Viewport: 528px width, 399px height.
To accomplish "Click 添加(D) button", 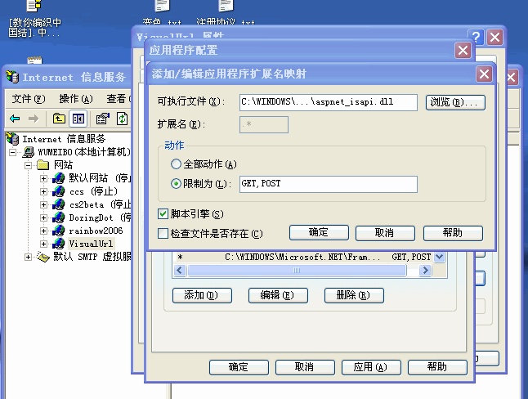I will [x=202, y=295].
